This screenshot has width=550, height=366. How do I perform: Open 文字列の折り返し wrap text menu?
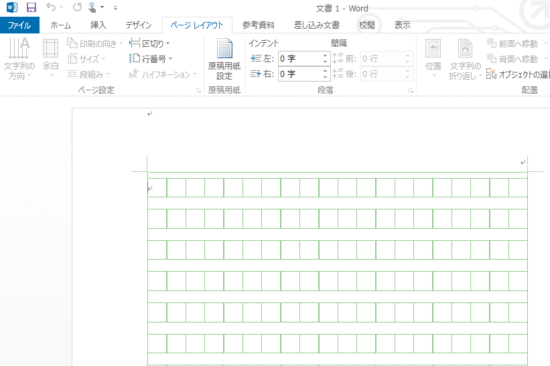(x=466, y=59)
